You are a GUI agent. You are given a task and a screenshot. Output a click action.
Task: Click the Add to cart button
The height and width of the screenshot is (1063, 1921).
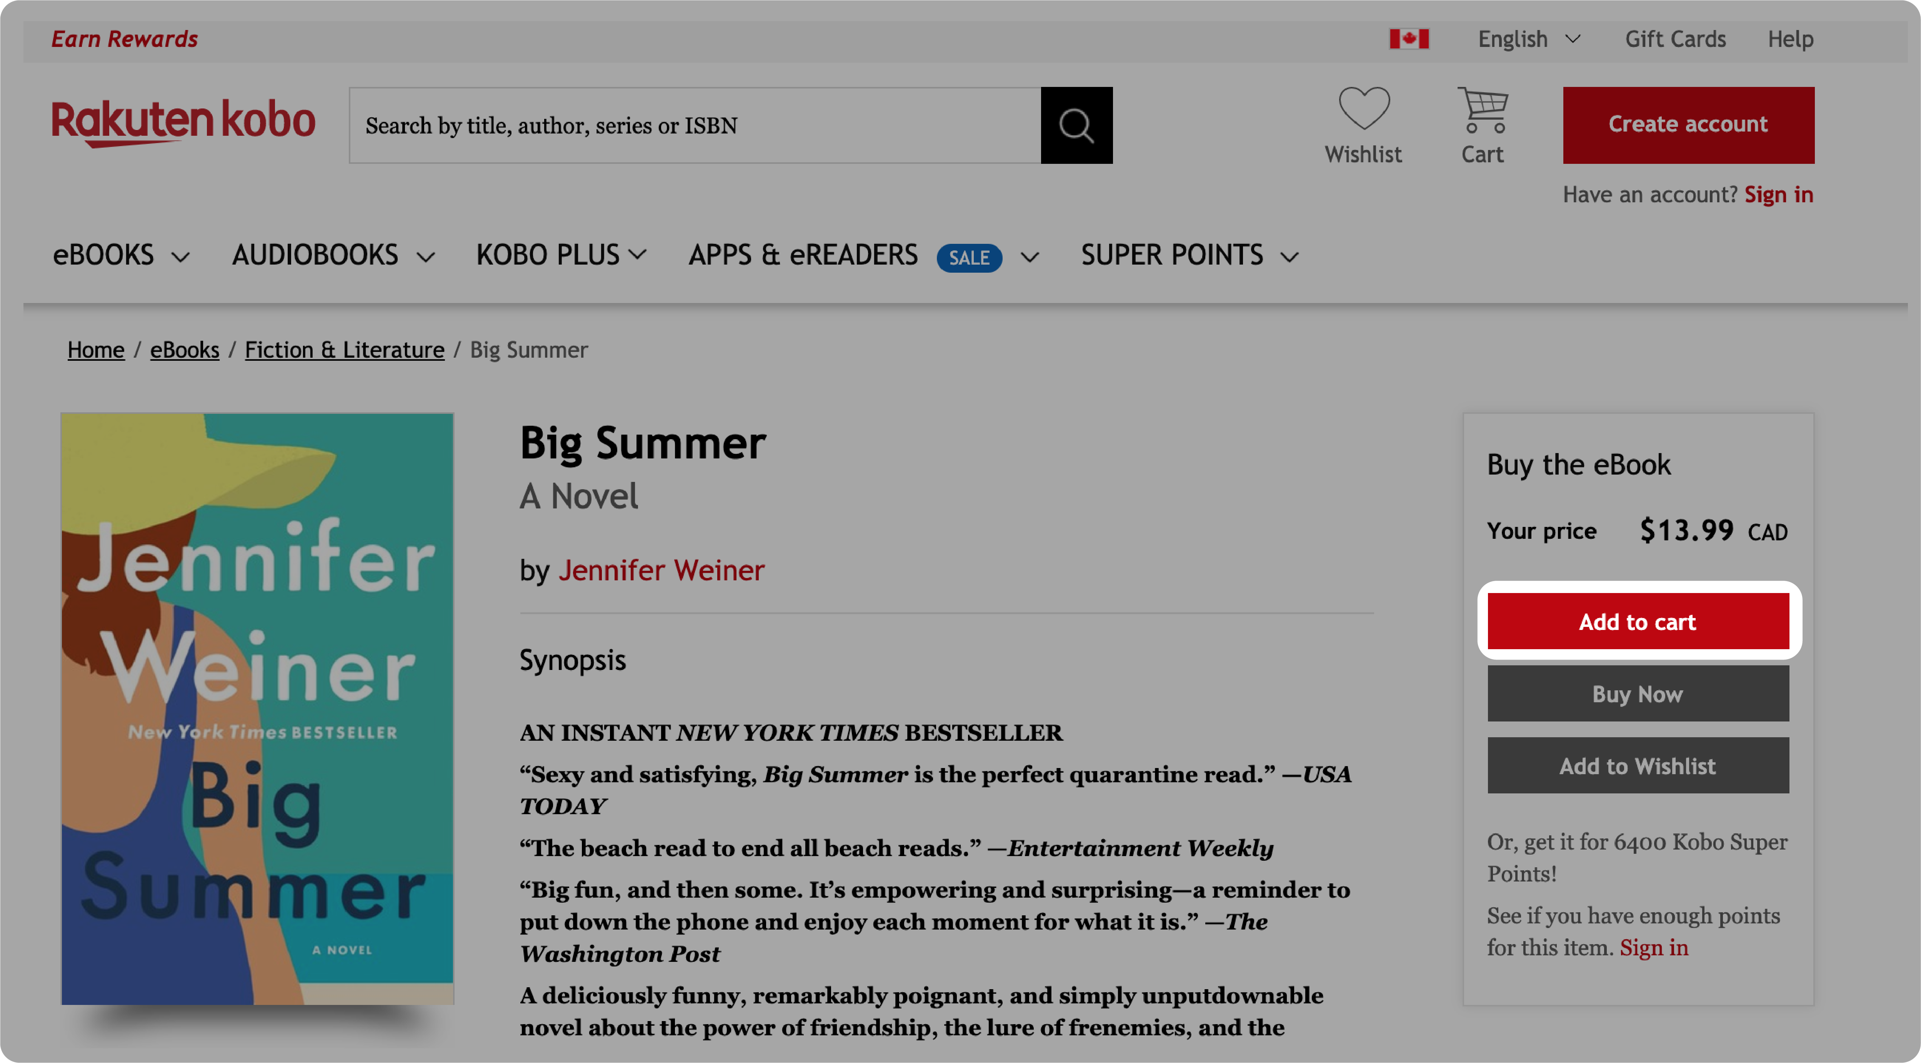[x=1638, y=620]
